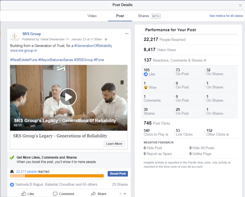Click the orange reach progress bar
Screen dimensions: 245x197
pos(57,176)
